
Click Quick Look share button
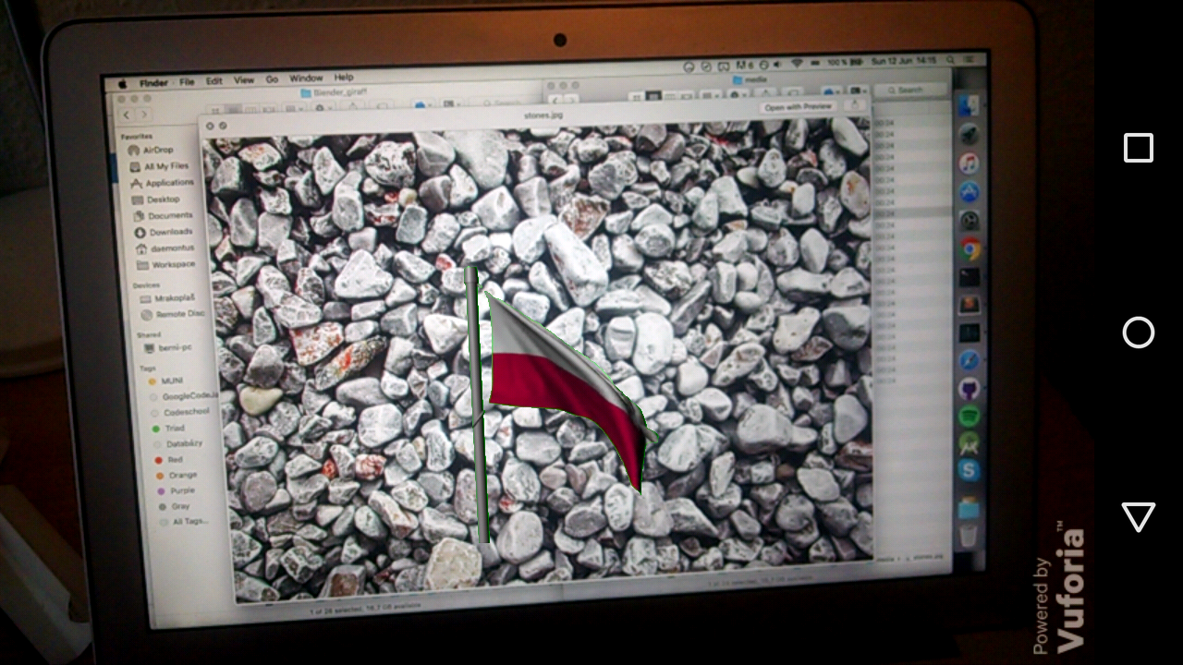pyautogui.click(x=855, y=105)
